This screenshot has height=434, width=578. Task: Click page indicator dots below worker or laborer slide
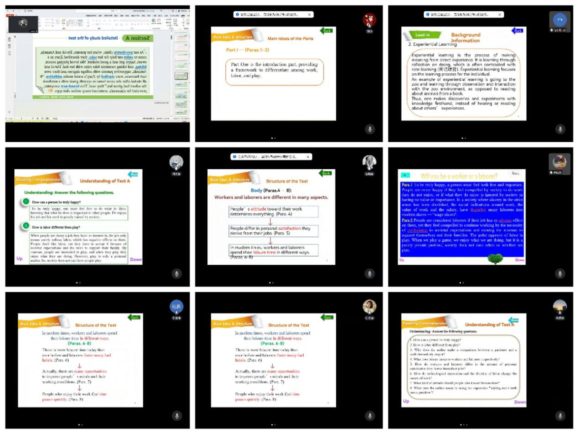(462, 283)
